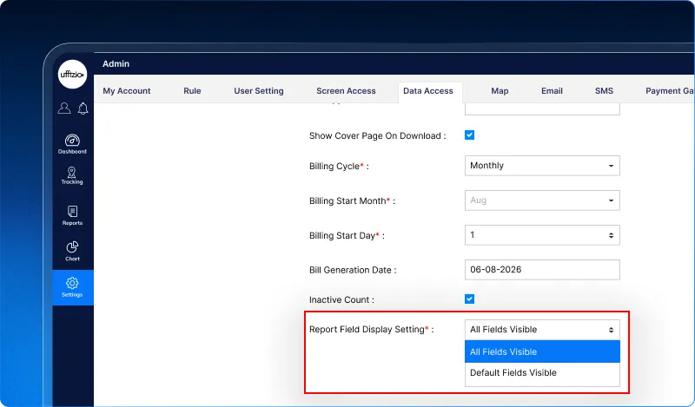Viewport: 695px width, 407px height.
Task: Open Tracking in sidebar
Action: (x=72, y=176)
